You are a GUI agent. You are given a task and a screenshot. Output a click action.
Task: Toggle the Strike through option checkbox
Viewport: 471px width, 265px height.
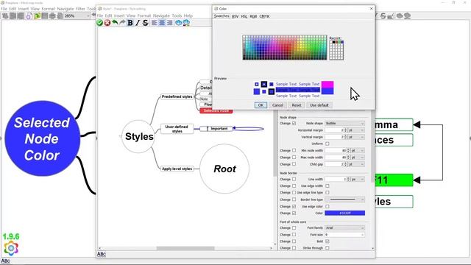327,248
